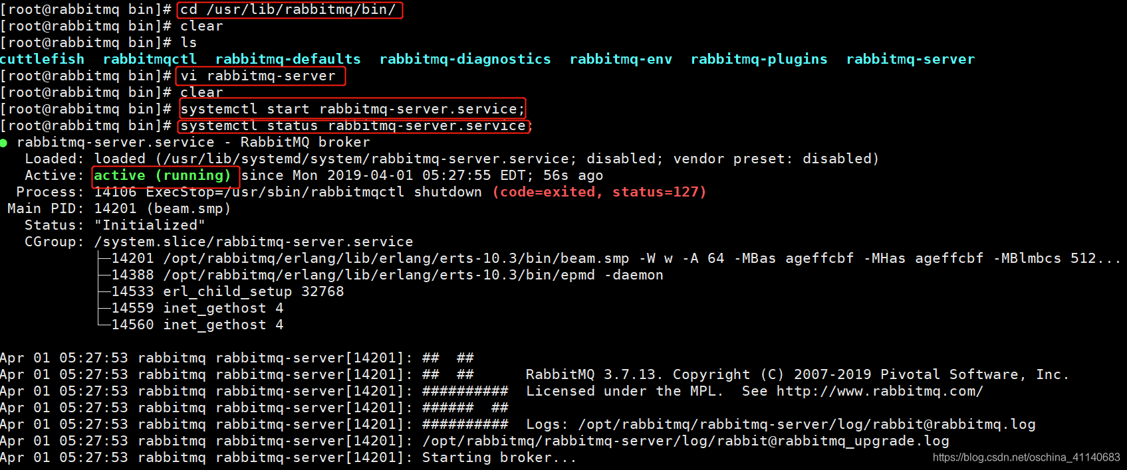The height and width of the screenshot is (470, 1127).
Task: Click the 'vendor preset: disabled)' text
Action: coord(776,159)
